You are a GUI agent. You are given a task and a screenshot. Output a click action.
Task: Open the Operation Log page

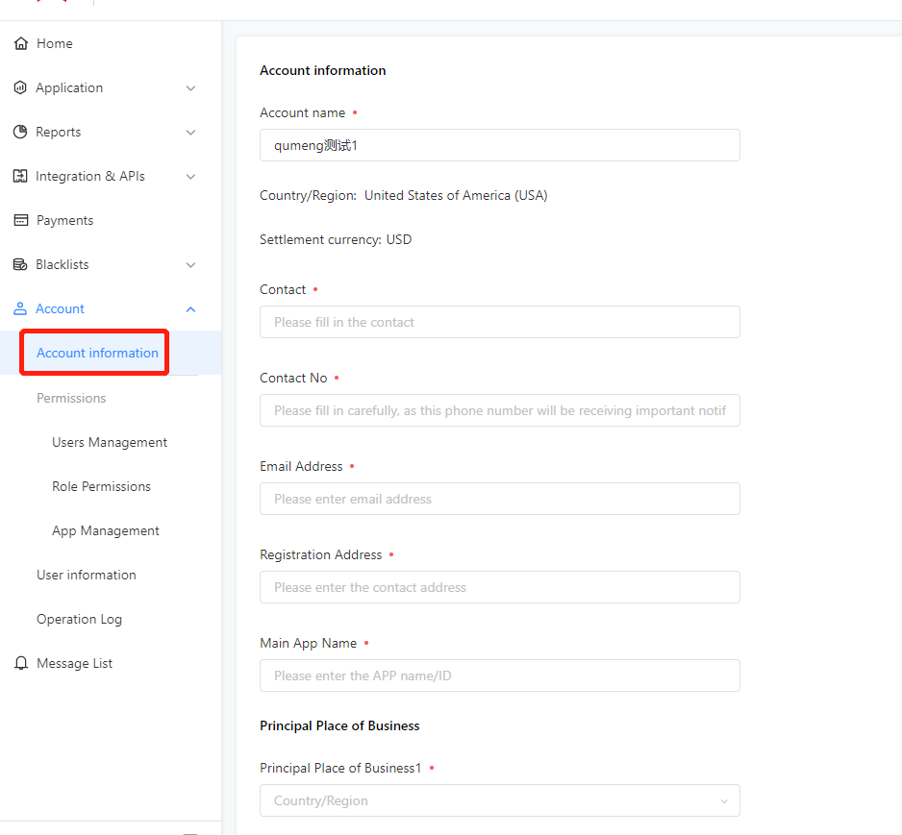click(x=80, y=620)
